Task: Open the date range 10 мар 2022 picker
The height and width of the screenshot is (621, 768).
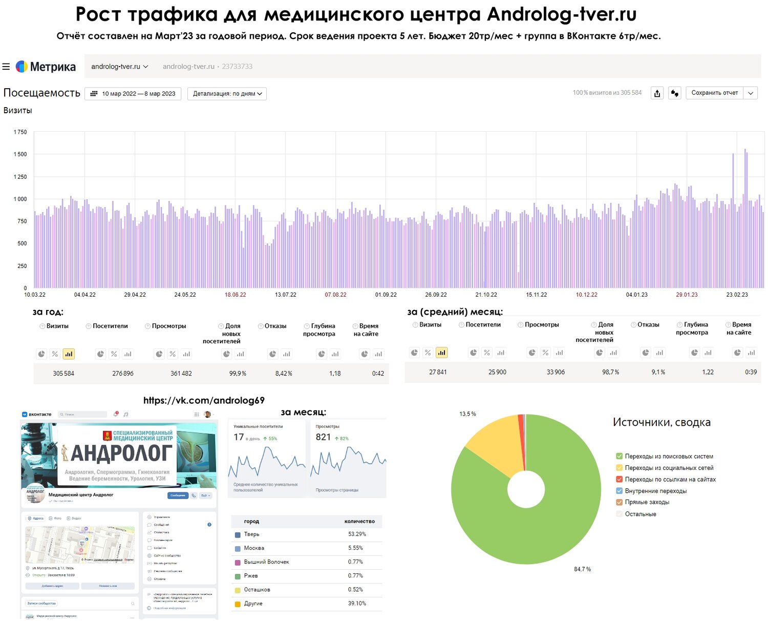Action: (x=133, y=94)
